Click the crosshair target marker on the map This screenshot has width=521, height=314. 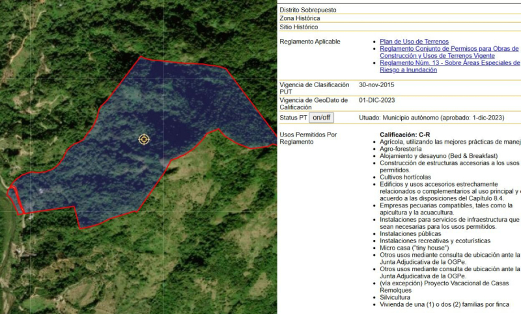tap(144, 139)
